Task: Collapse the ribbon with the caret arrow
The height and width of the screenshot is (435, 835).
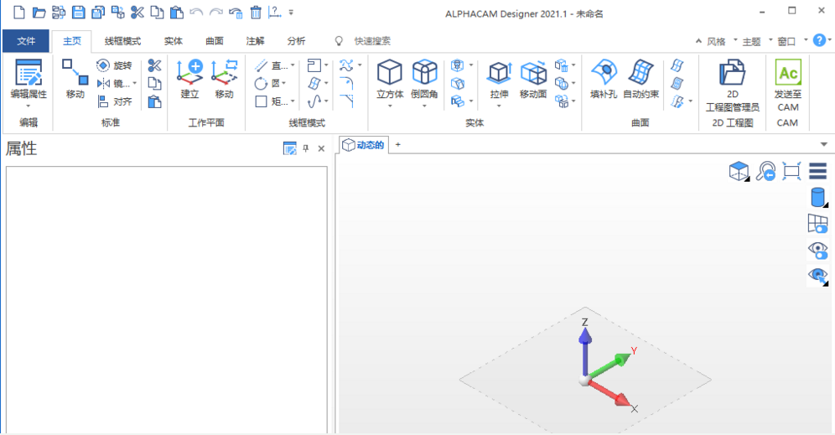Action: (x=698, y=41)
